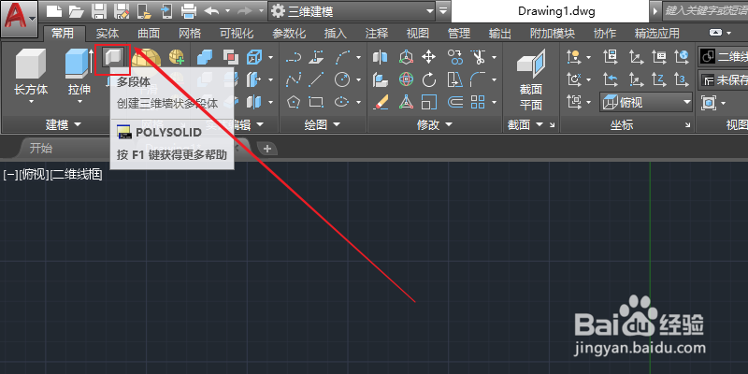748x374 pixels.
Task: Click the mesh globe with green plus icon
Action: click(x=177, y=58)
